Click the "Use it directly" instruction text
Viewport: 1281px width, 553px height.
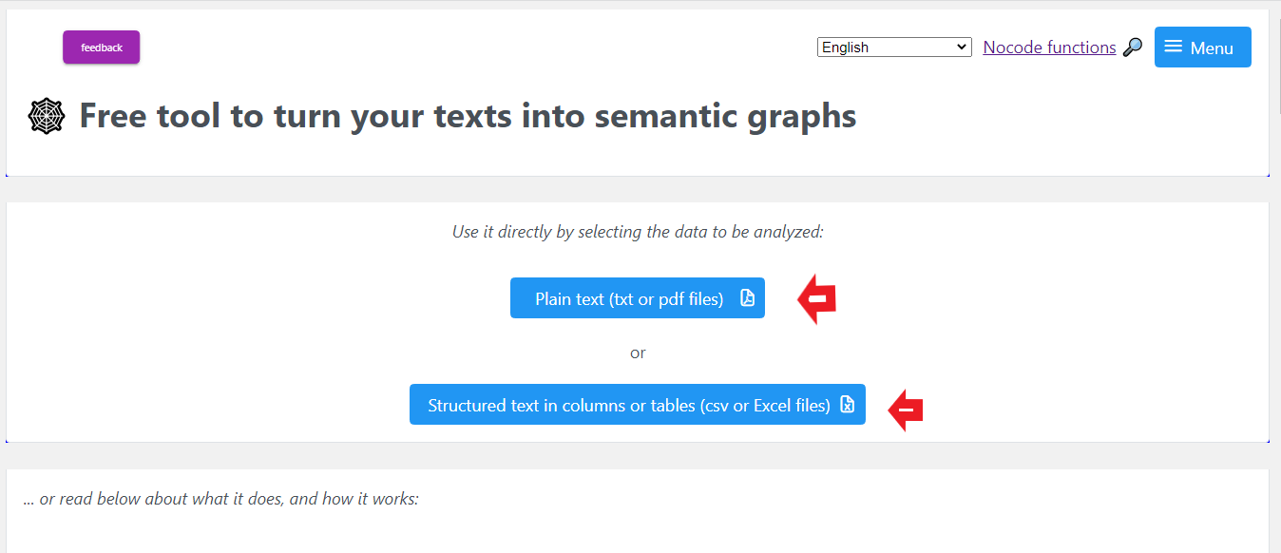pyautogui.click(x=638, y=232)
